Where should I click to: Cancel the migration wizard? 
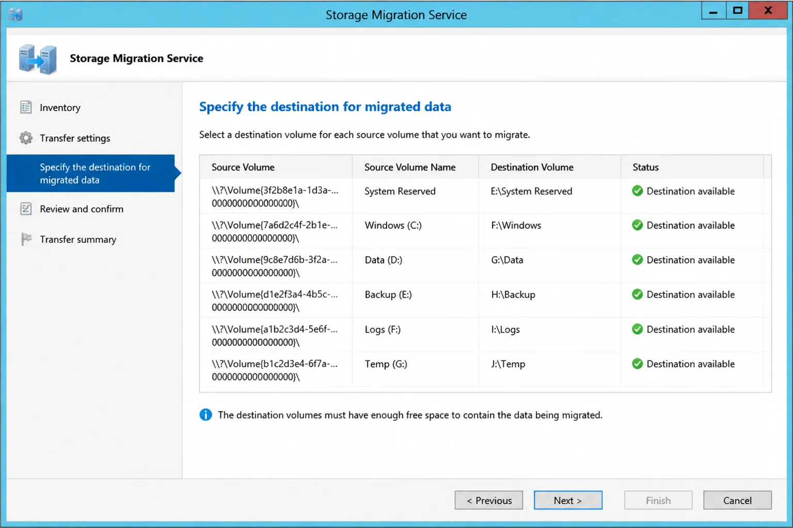[x=737, y=500]
